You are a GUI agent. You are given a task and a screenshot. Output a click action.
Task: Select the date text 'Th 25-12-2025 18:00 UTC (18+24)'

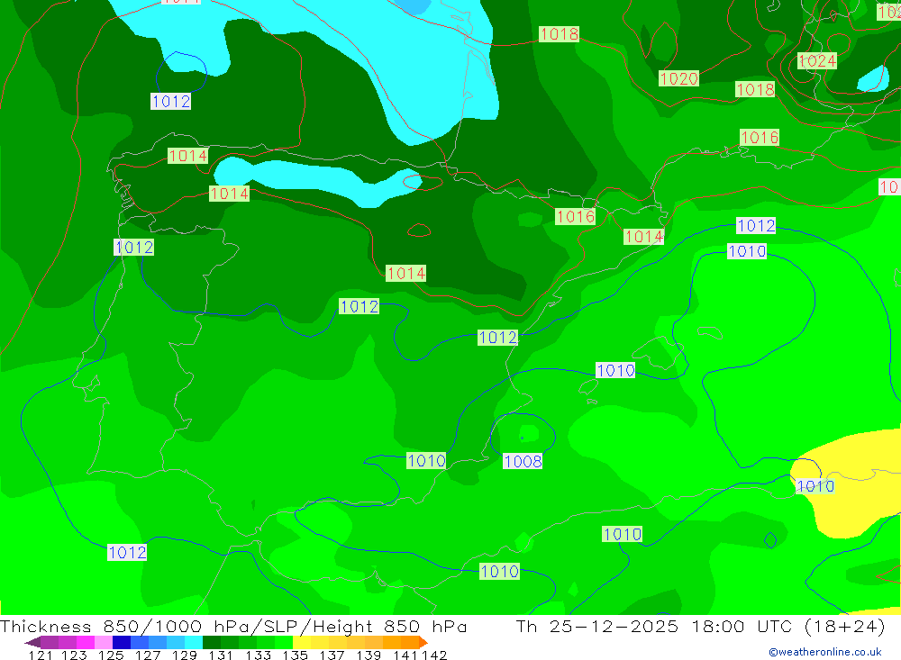tap(700, 626)
